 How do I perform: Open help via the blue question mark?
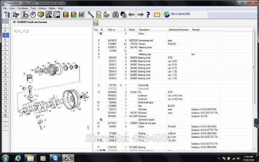148,15
